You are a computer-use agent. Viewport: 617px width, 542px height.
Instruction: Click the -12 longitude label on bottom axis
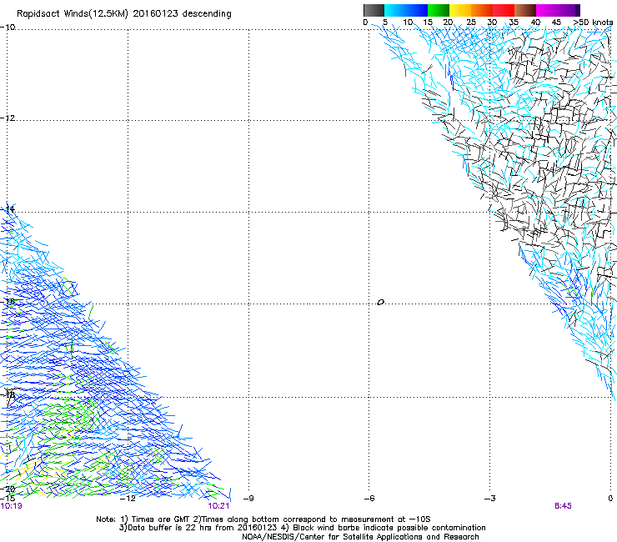128,499
